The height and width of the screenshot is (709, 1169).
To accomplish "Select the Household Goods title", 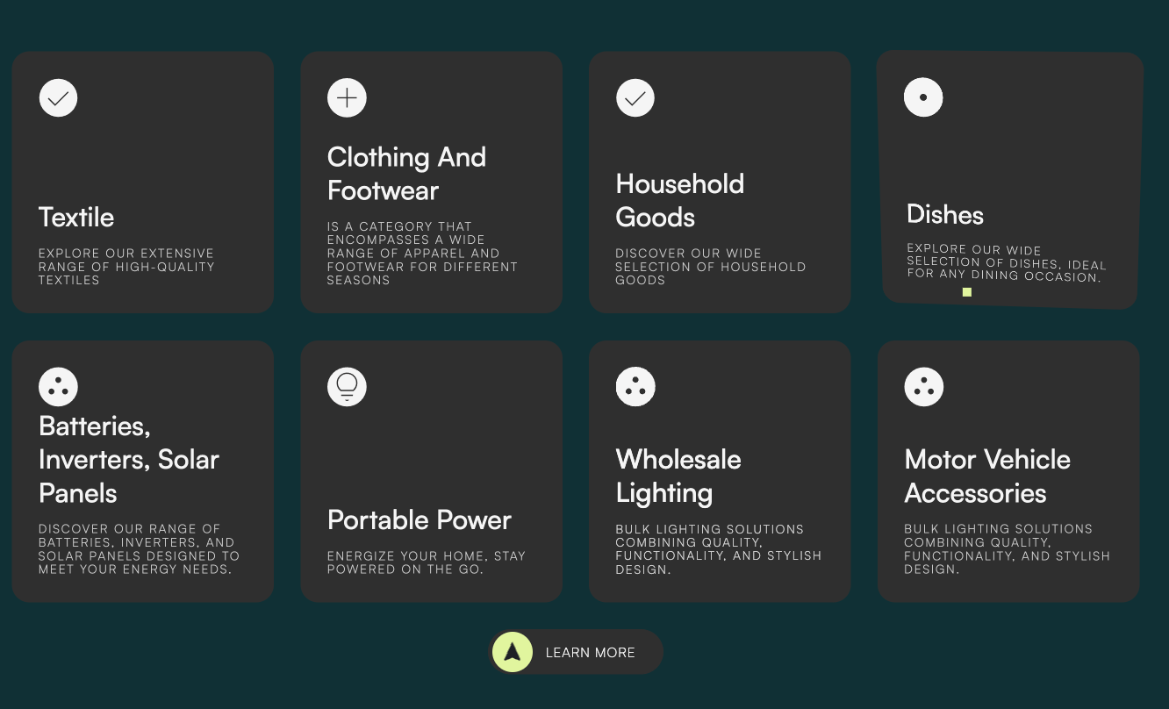I will pyautogui.click(x=679, y=200).
